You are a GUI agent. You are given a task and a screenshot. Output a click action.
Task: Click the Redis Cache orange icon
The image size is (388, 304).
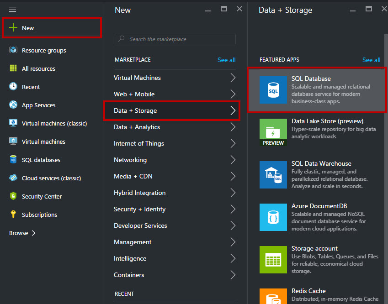[x=273, y=296]
